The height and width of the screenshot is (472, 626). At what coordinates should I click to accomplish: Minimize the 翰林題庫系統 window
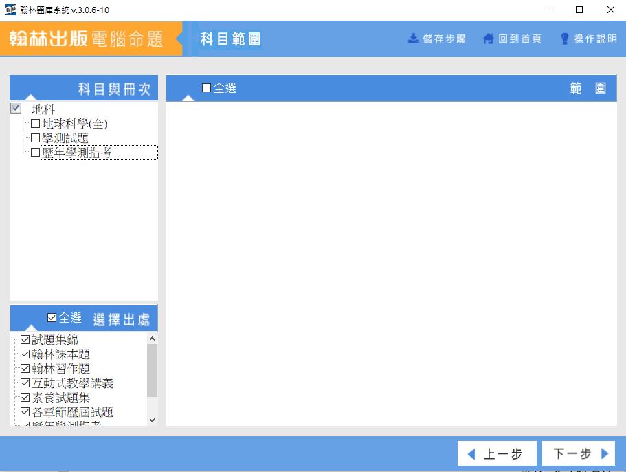pyautogui.click(x=548, y=10)
